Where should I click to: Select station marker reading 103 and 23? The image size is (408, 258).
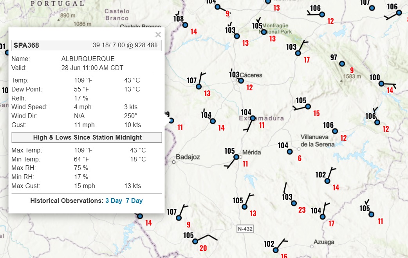294,203
